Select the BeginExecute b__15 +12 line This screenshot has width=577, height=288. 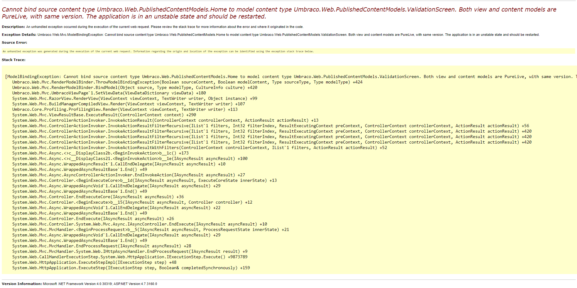pos(132,202)
